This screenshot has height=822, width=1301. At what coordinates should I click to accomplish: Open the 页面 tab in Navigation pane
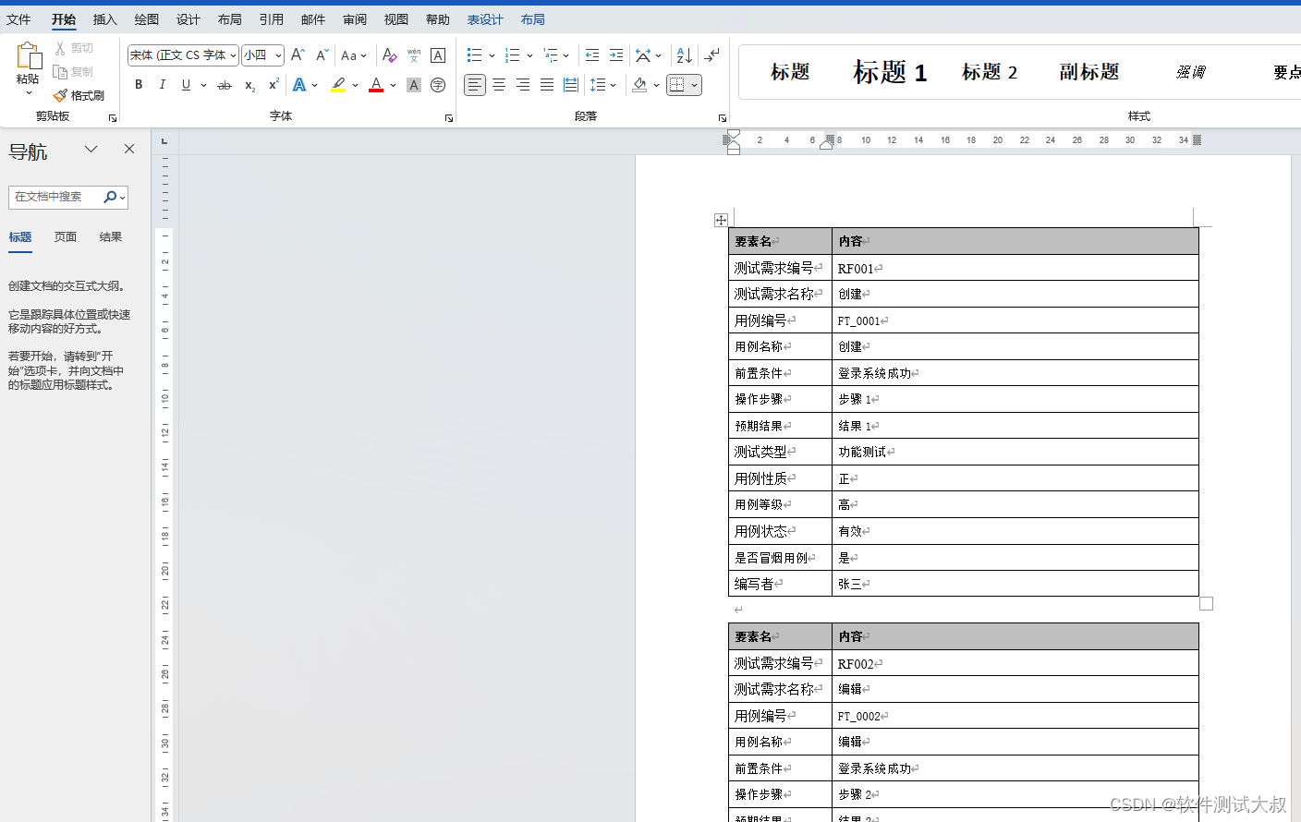click(66, 237)
